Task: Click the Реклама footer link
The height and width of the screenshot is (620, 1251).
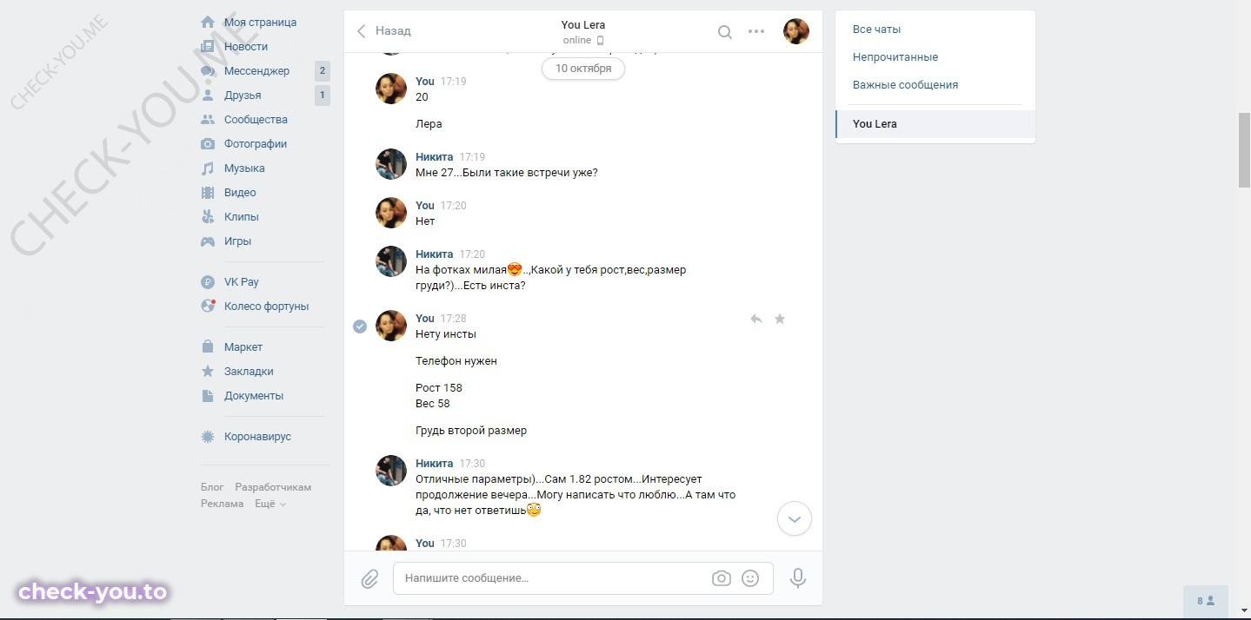Action: (x=223, y=504)
